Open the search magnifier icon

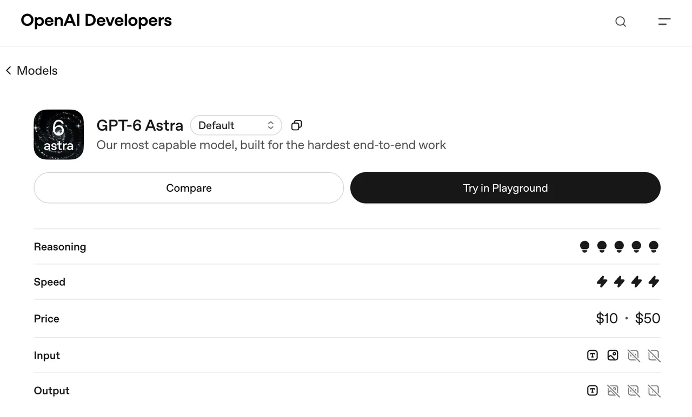click(x=621, y=22)
